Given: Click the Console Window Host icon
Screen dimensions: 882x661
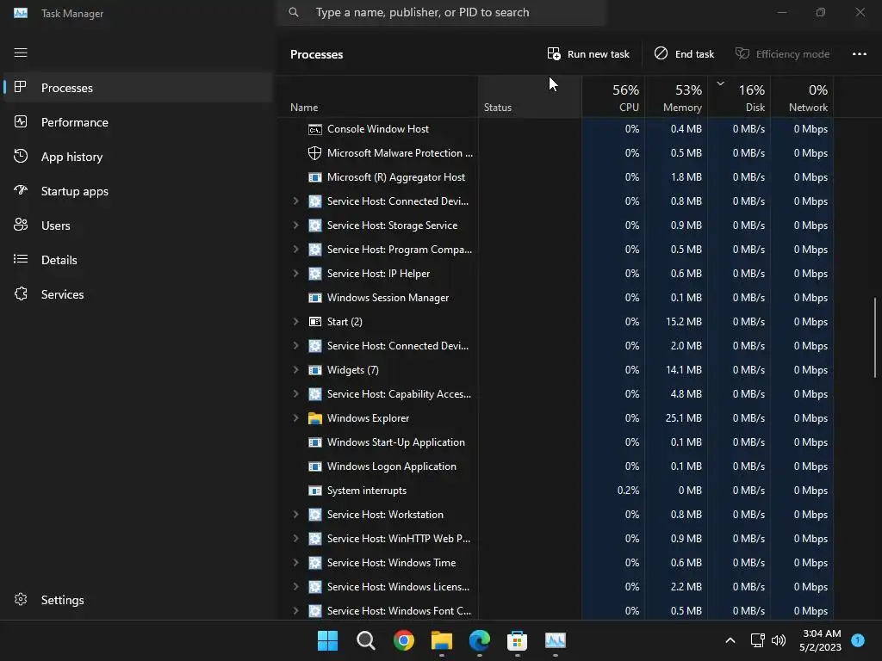Looking at the screenshot, I should (x=315, y=129).
